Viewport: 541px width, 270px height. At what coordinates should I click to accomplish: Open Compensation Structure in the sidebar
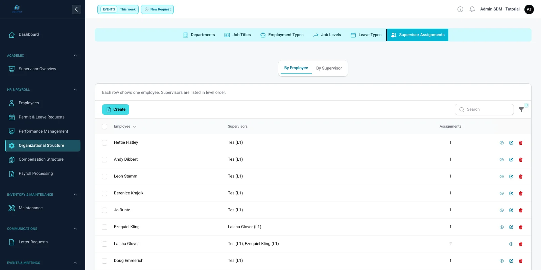[43, 159]
